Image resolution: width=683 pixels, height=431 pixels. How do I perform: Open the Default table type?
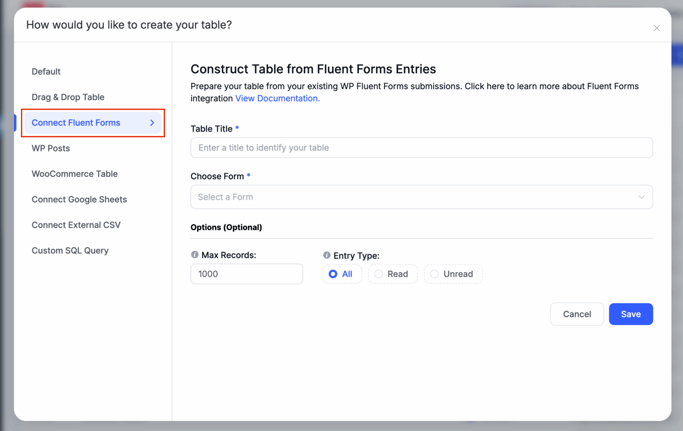pyautogui.click(x=46, y=71)
